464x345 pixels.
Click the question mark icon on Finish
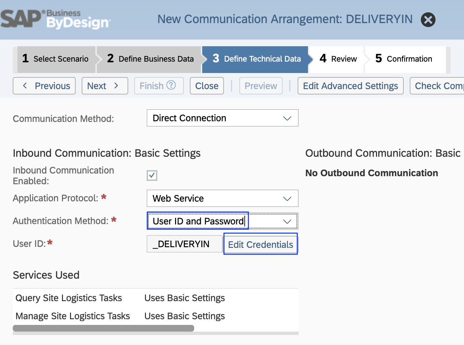(171, 85)
